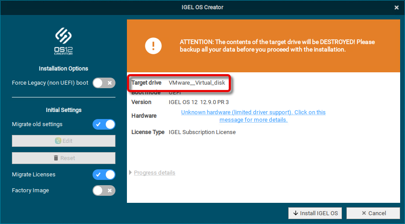405x224 pixels.
Task: Start installation with Install IGEL OS
Action: coord(315,213)
